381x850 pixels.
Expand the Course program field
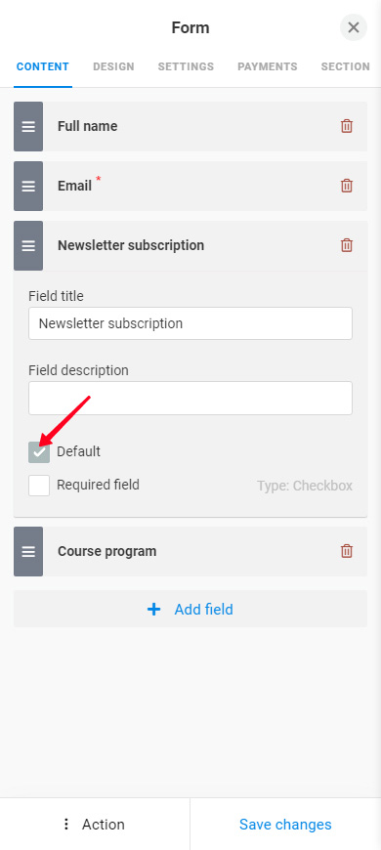[x=190, y=551]
